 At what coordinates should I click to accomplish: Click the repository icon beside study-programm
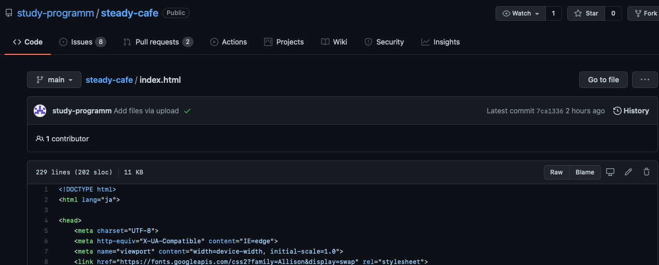pyautogui.click(x=9, y=13)
